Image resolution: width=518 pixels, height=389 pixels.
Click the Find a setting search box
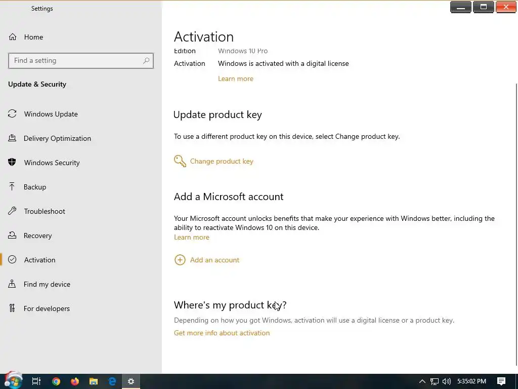pyautogui.click(x=80, y=61)
